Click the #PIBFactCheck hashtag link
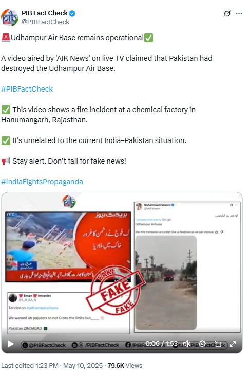The width and height of the screenshot is (249, 374). point(27,89)
